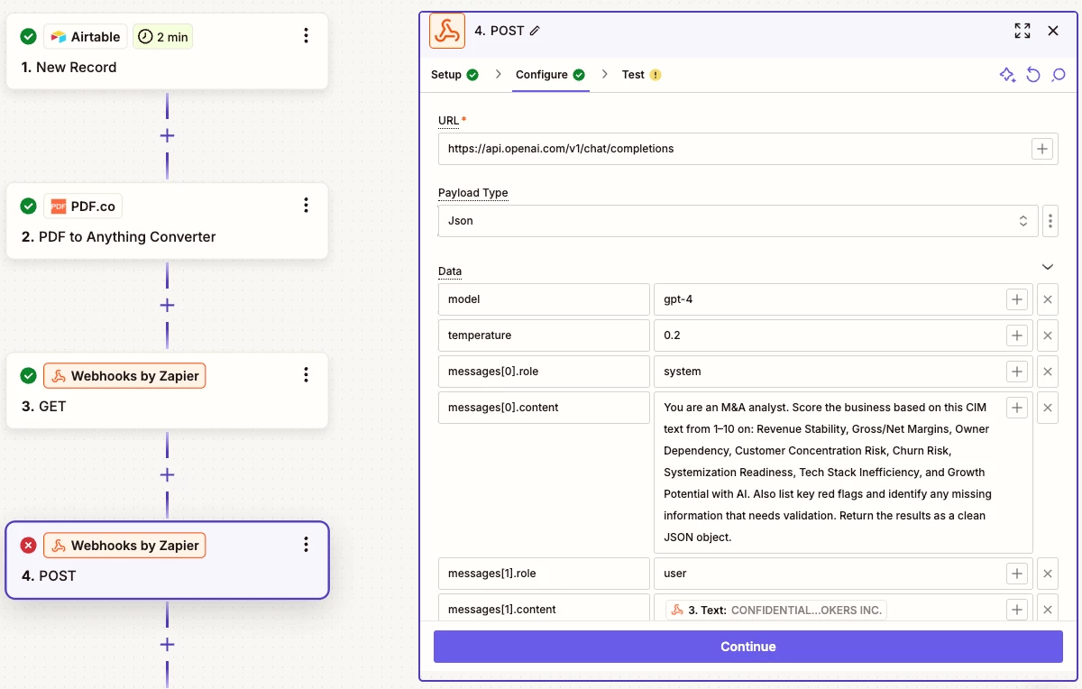
Task: Click the plus icon in the model value field
Action: point(1017,299)
